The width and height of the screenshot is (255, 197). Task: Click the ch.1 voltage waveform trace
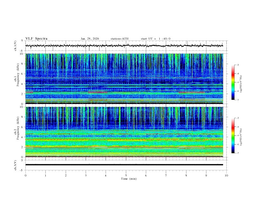click(x=124, y=46)
